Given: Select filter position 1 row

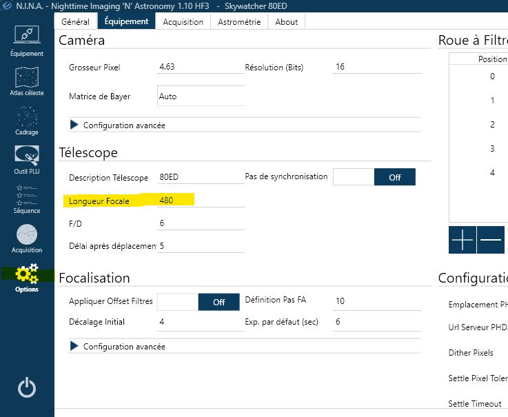Looking at the screenshot, I should (x=478, y=101).
